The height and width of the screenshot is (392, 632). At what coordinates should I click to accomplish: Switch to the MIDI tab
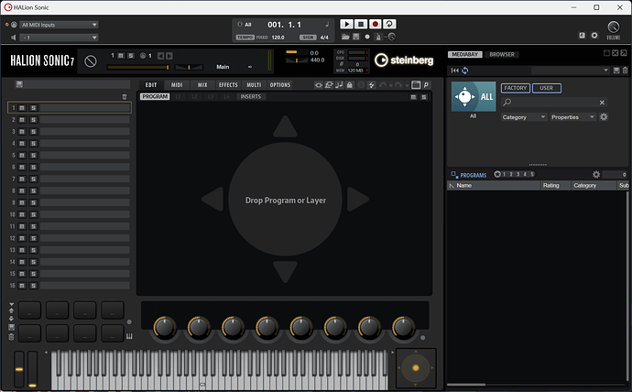point(177,85)
